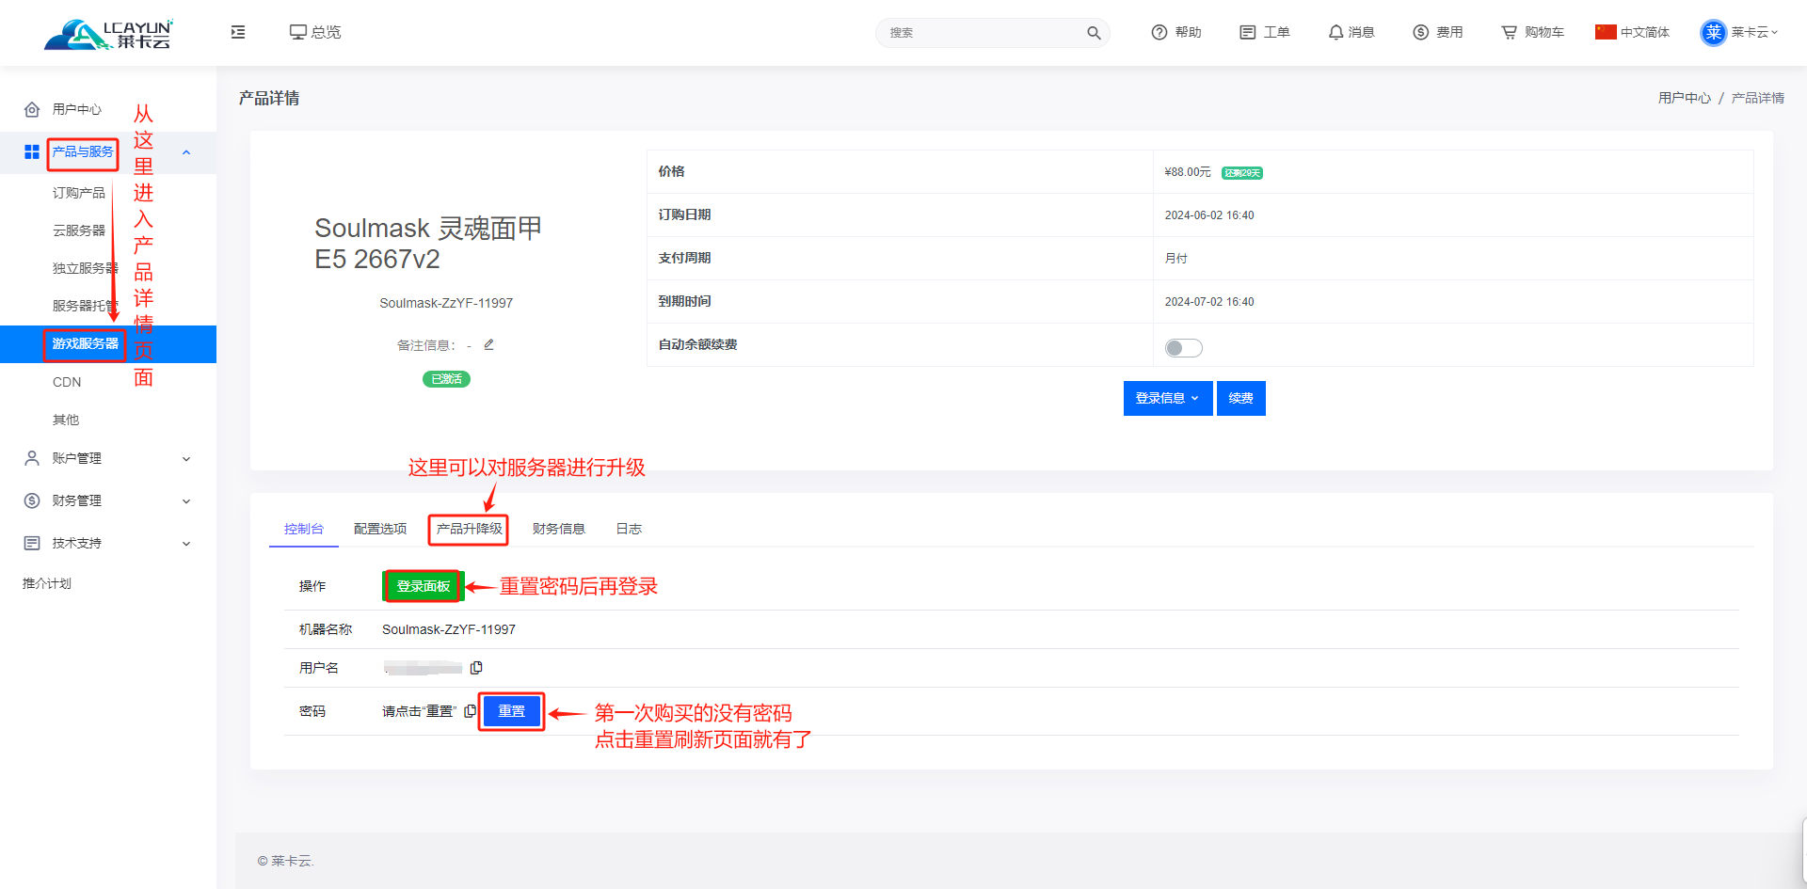This screenshot has width=1807, height=889.
Task: Switch language via 中文简体 flag
Action: coord(1632,32)
